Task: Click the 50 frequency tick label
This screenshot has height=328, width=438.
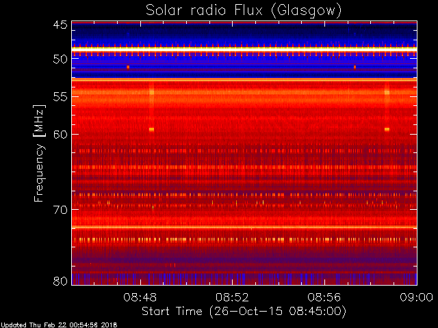Action: pos(60,59)
